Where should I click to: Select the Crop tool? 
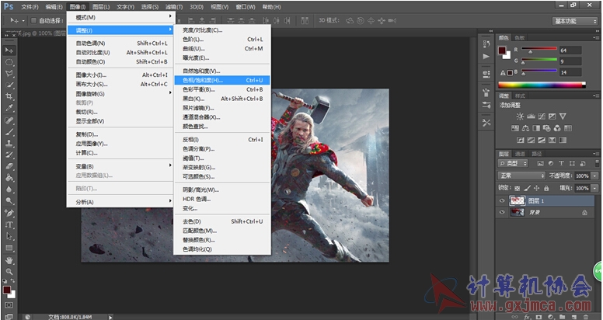point(9,96)
